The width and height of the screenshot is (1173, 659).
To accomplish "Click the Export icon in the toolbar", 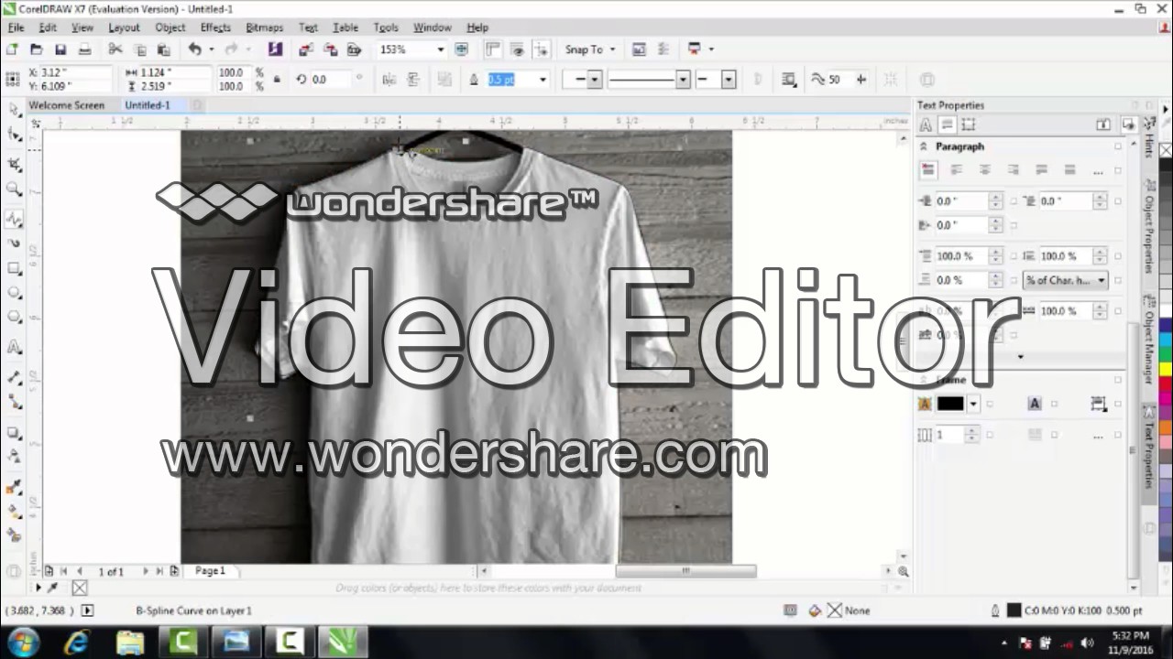I will (330, 49).
